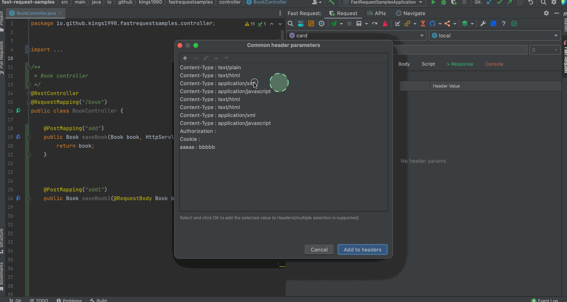
Task: Select the aaaaa : bbbbb header entry
Action: click(197, 147)
